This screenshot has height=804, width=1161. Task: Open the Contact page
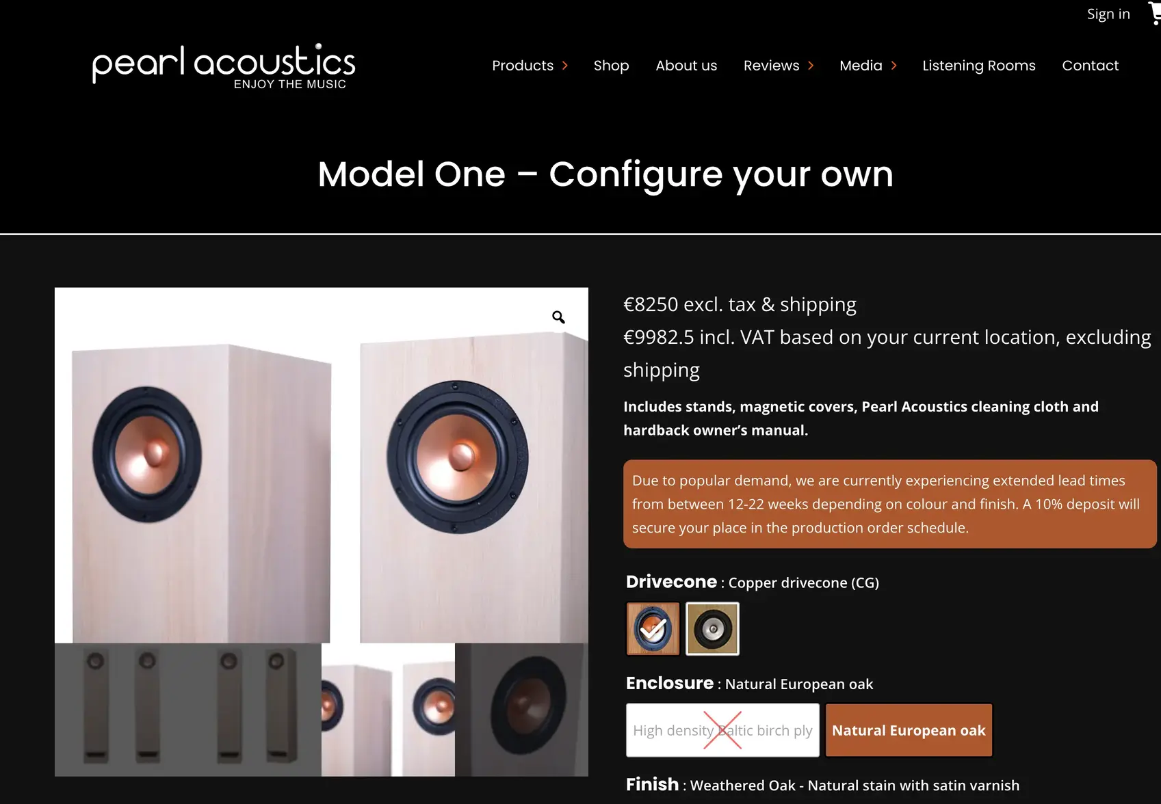coord(1090,66)
